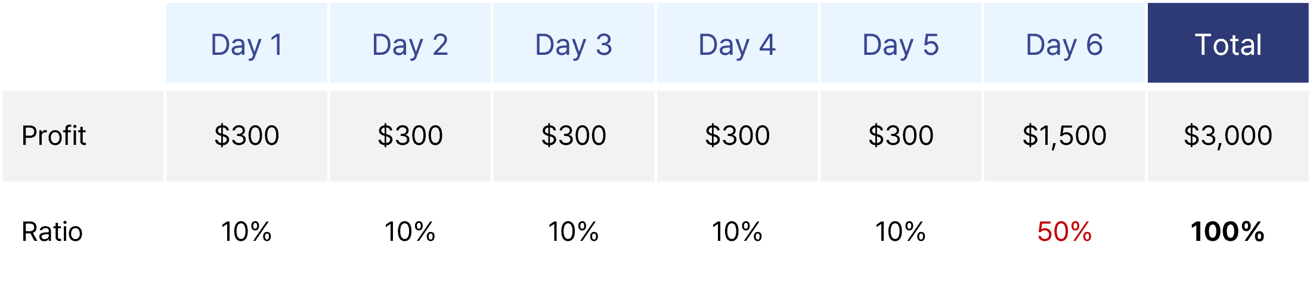This screenshot has height=282, width=1316.
Task: Click the bold 100% total ratio
Action: 1228,231
